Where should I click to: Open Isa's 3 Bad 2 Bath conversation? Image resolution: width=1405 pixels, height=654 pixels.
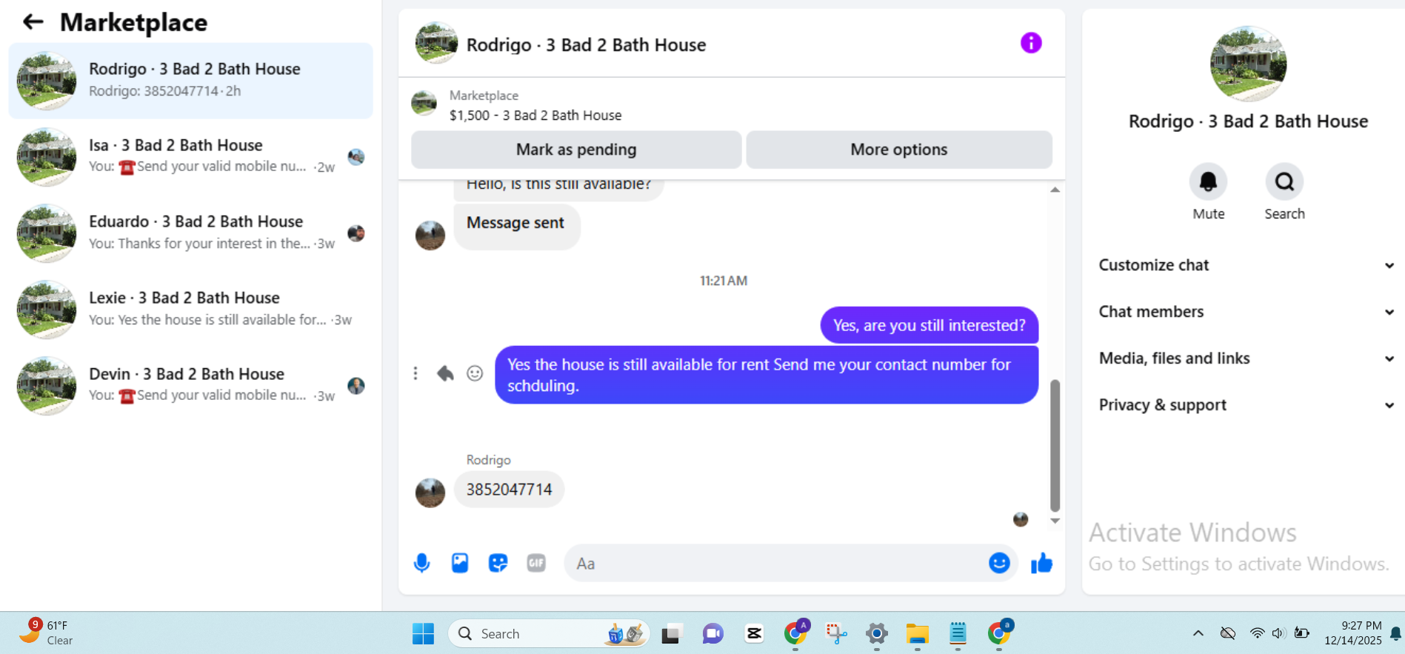point(190,157)
